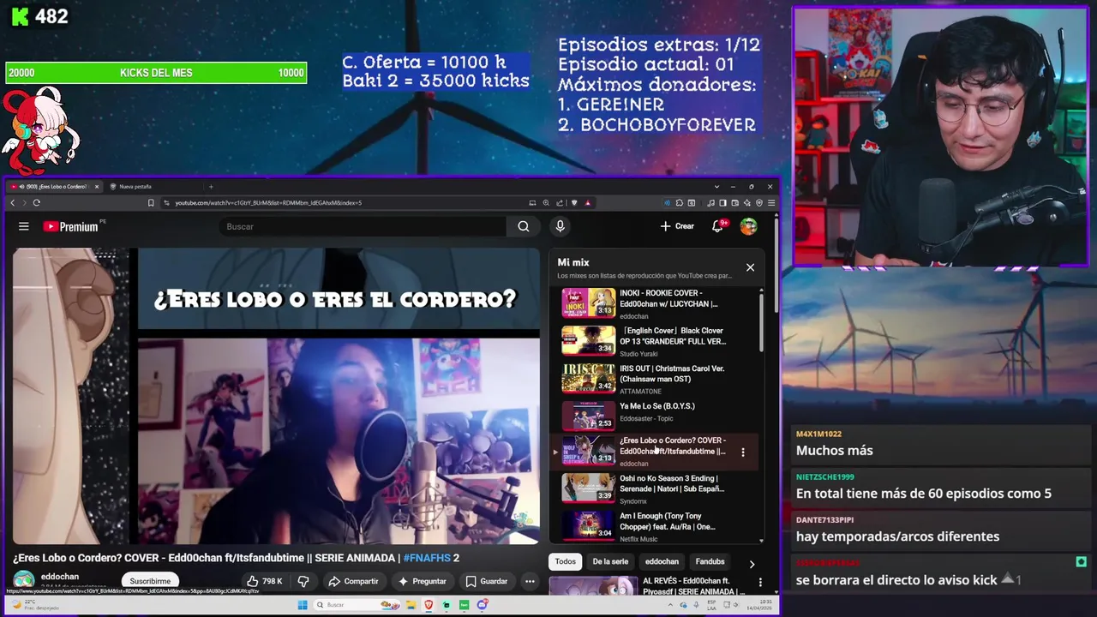Screen dimensions: 1097x617
Task: Click the Brave Rewards triangle icon
Action: tap(588, 203)
